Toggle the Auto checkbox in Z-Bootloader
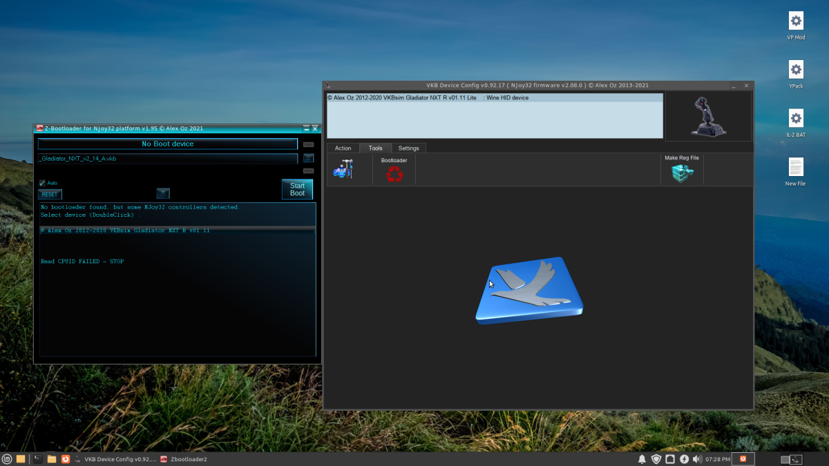Image resolution: width=829 pixels, height=466 pixels. pyautogui.click(x=42, y=183)
